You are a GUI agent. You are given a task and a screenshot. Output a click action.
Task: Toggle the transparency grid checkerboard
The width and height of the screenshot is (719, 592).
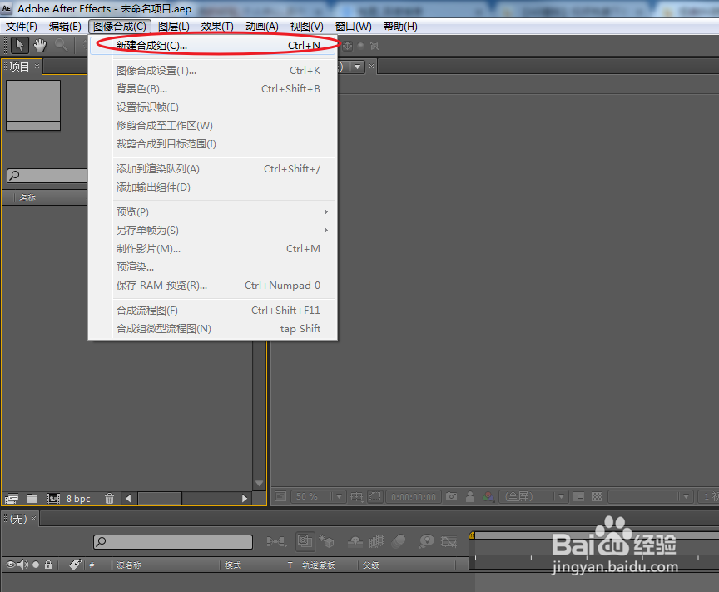click(x=597, y=496)
